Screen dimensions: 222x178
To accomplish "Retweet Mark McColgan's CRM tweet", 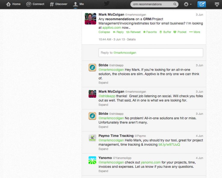I will click(x=133, y=32).
